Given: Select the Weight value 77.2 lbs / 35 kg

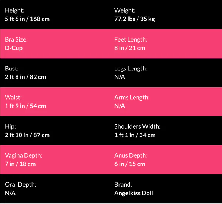Looking at the screenshot, I should (134, 19).
